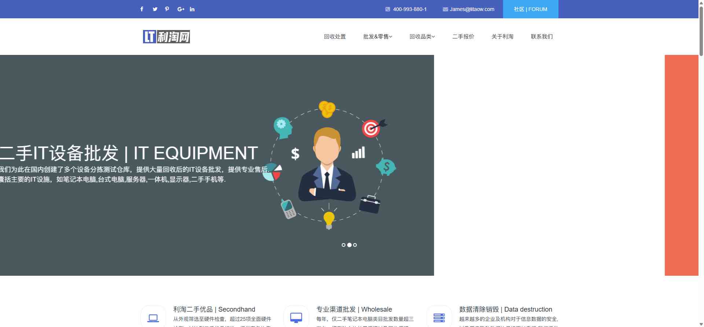Image resolution: width=704 pixels, height=327 pixels.
Task: Click the laptop icon beside Secondhand
Action: 153,317
